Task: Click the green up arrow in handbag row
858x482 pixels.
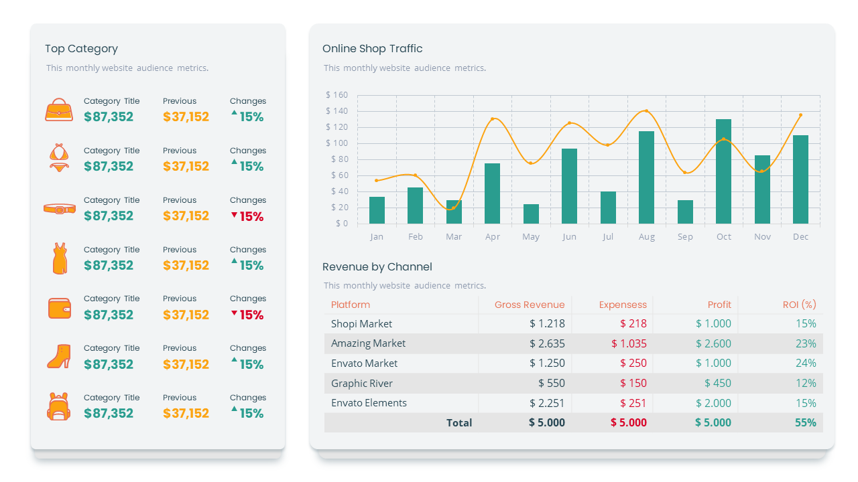Action: 234,113
